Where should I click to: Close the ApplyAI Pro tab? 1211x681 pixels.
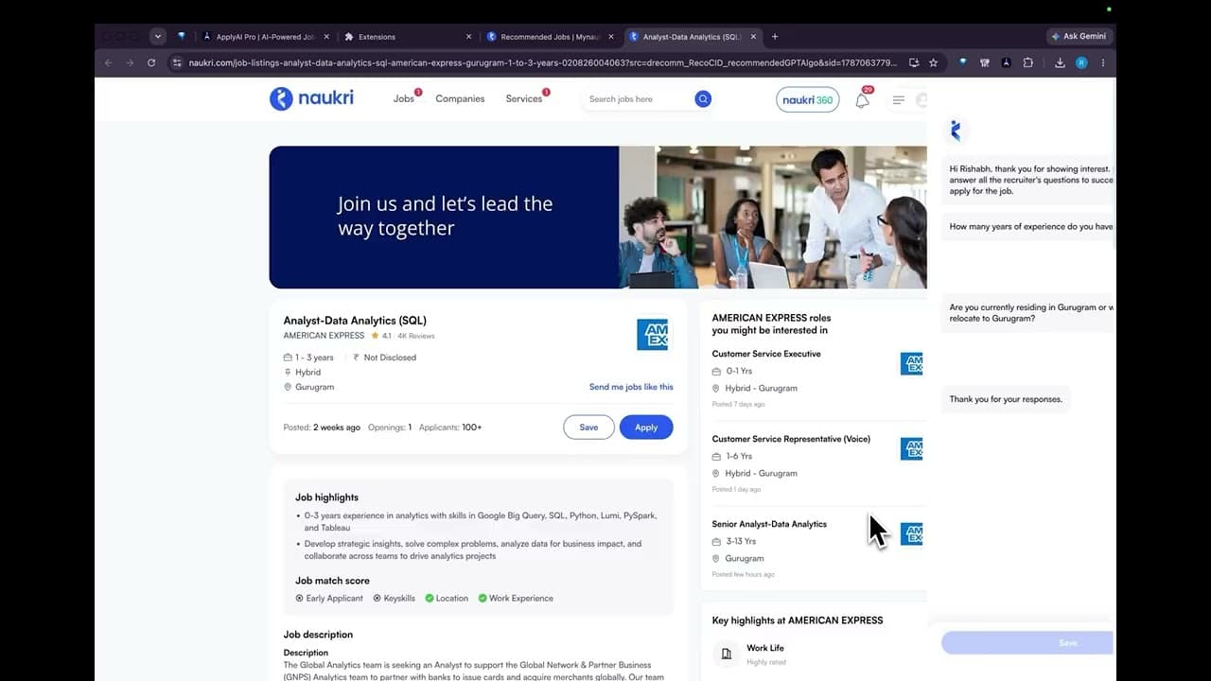point(326,37)
